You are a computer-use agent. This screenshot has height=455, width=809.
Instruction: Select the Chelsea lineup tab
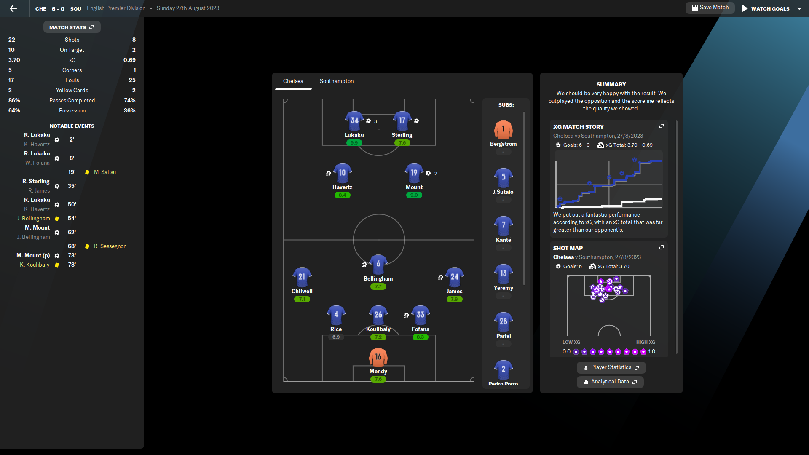tap(293, 81)
